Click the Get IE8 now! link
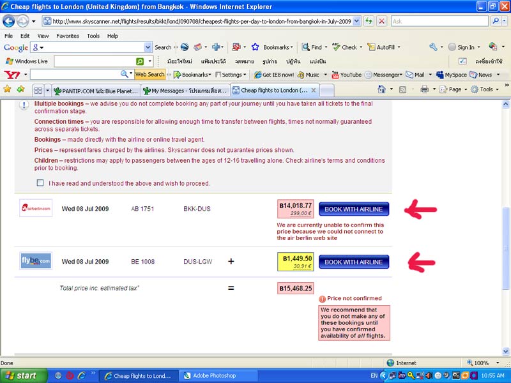 274,75
